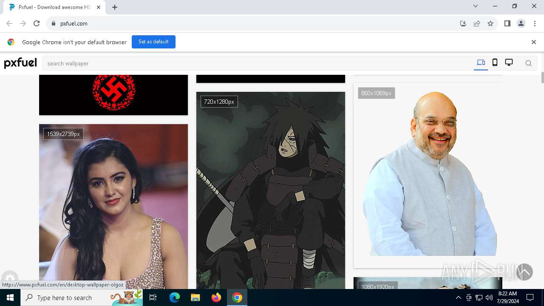Click the Type here to search box
Viewport: 544px width, 306px height.
82,297
